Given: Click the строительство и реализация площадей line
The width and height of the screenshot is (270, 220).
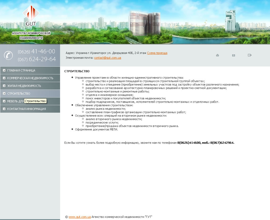Looking at the screenshot, I should coord(145,81).
